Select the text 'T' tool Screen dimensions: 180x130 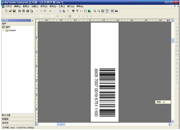click(x=77, y=11)
